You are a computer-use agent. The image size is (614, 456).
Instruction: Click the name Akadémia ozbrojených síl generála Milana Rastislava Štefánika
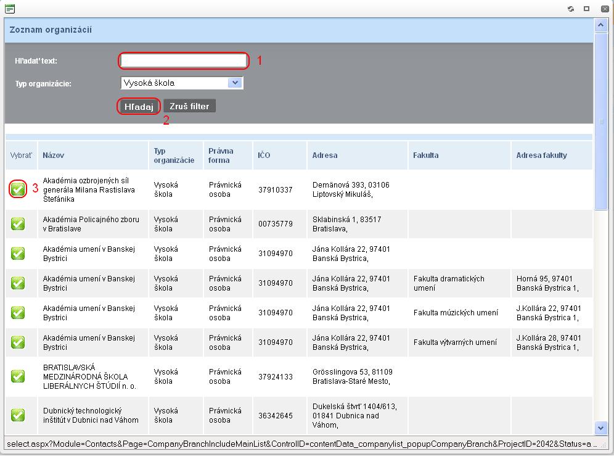(89, 190)
